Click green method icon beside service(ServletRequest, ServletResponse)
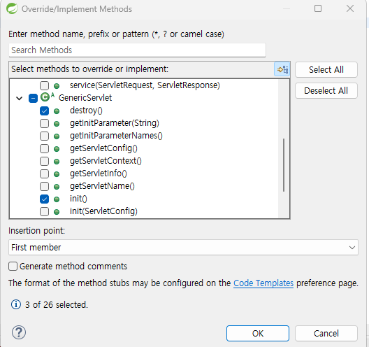Viewport: 369px width, 347px height. pyautogui.click(x=57, y=86)
